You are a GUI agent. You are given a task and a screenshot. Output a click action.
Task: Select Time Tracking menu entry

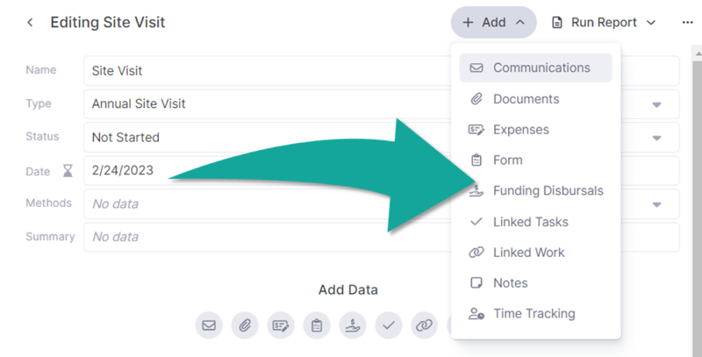[x=533, y=314]
